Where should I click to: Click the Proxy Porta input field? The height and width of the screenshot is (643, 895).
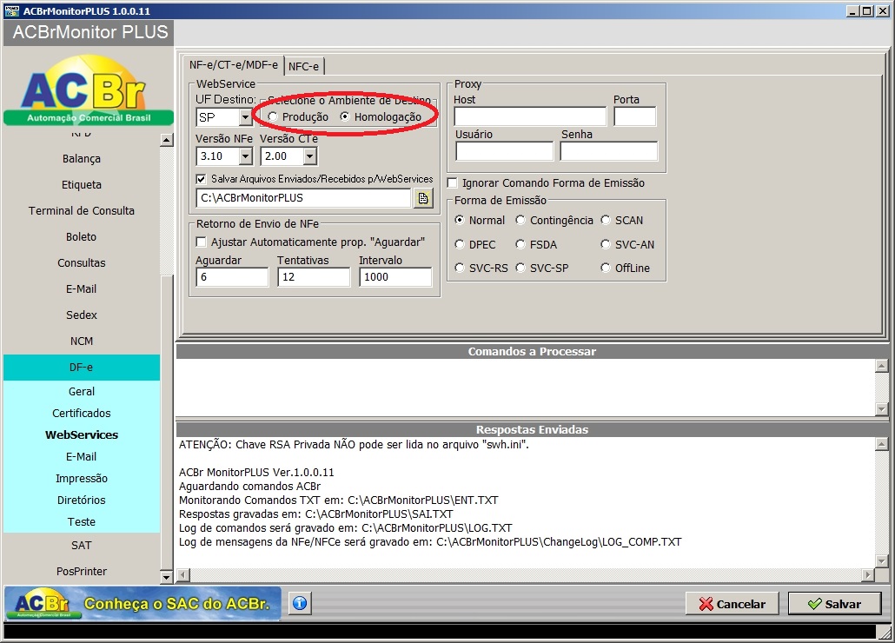[x=634, y=116]
